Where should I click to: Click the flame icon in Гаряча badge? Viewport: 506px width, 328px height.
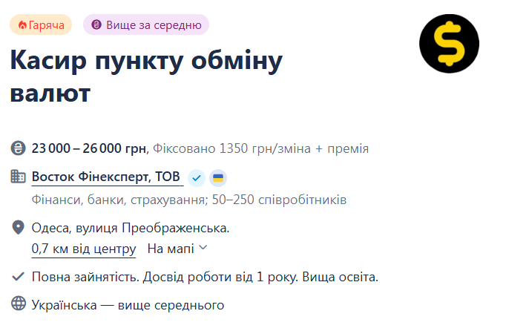coord(22,24)
